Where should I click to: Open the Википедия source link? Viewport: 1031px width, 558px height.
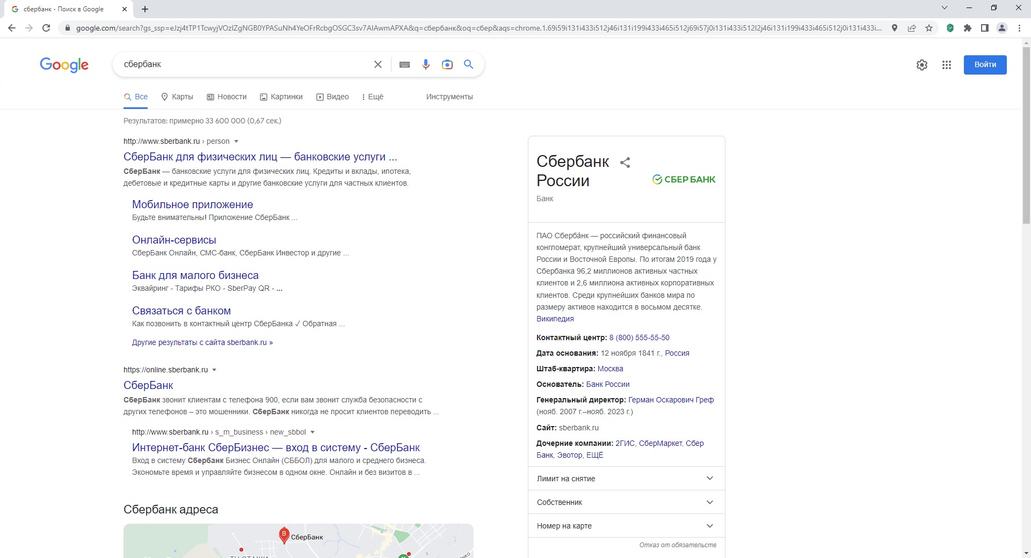click(x=555, y=319)
